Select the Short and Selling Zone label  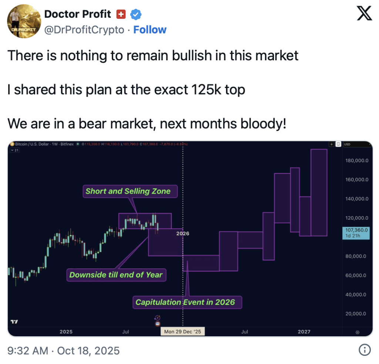(x=128, y=191)
